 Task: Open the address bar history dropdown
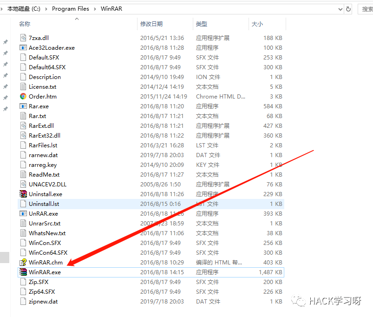[x=340, y=9]
